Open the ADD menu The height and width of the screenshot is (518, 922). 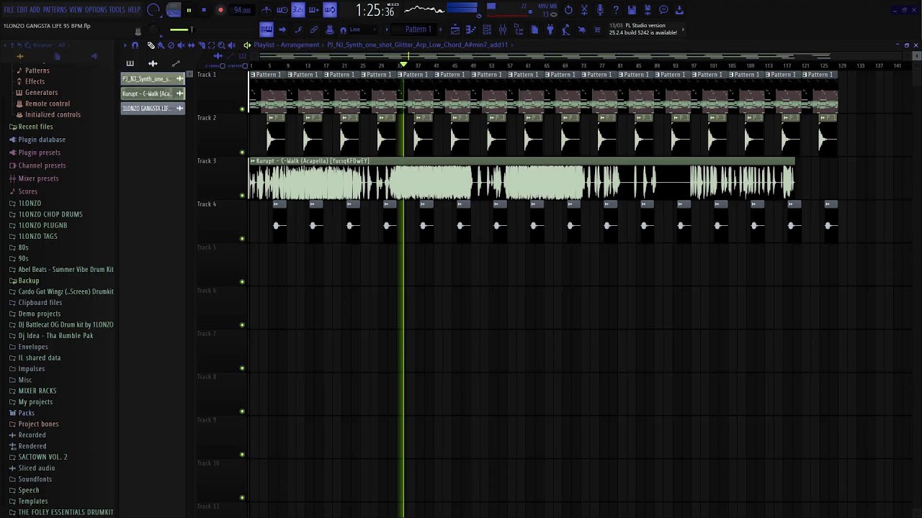(x=35, y=10)
